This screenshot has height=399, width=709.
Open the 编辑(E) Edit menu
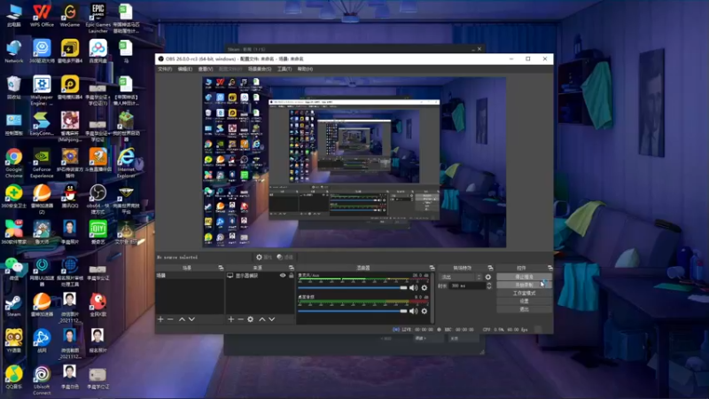point(185,69)
